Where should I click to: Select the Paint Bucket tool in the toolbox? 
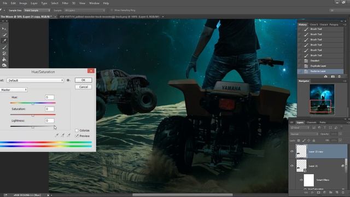click(4, 60)
